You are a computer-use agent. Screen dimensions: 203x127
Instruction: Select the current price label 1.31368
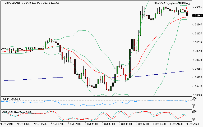pos(197,16)
